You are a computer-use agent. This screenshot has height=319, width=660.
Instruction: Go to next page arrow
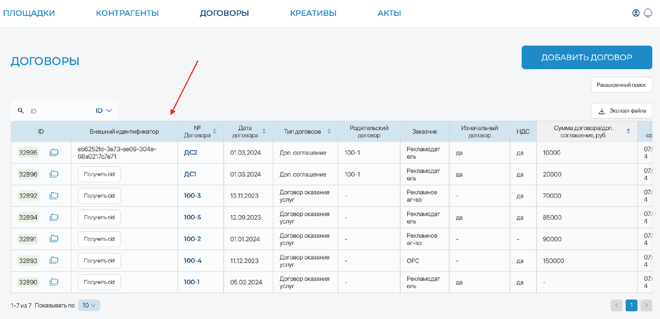[646, 305]
